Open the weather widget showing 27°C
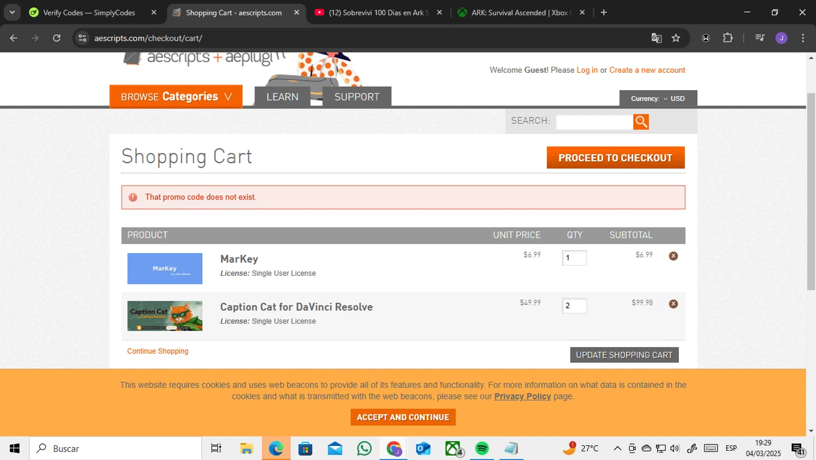The height and width of the screenshot is (460, 816). 581,449
